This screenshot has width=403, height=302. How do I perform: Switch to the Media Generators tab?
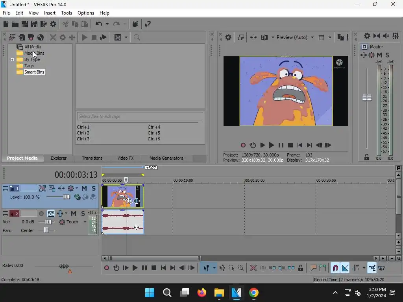tap(166, 158)
